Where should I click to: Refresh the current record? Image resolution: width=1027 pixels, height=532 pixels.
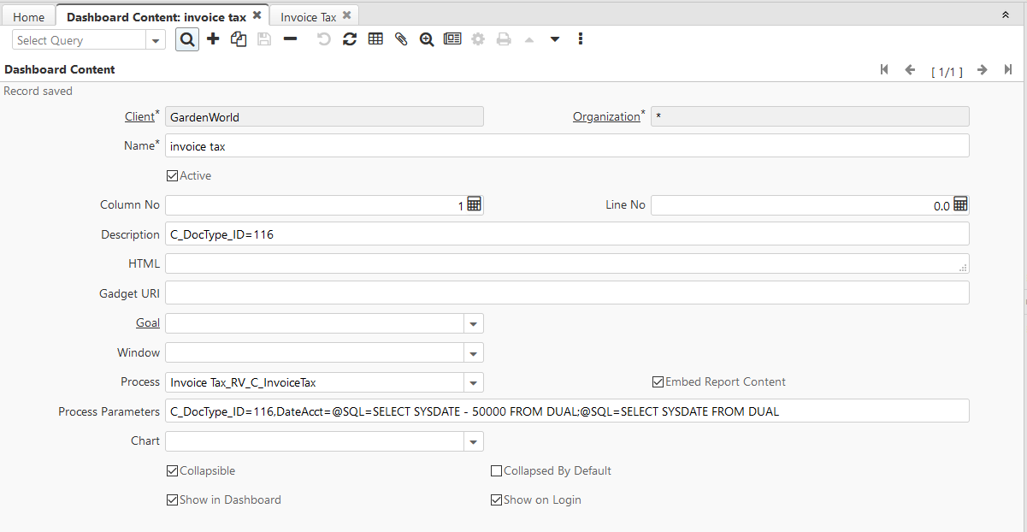point(349,38)
